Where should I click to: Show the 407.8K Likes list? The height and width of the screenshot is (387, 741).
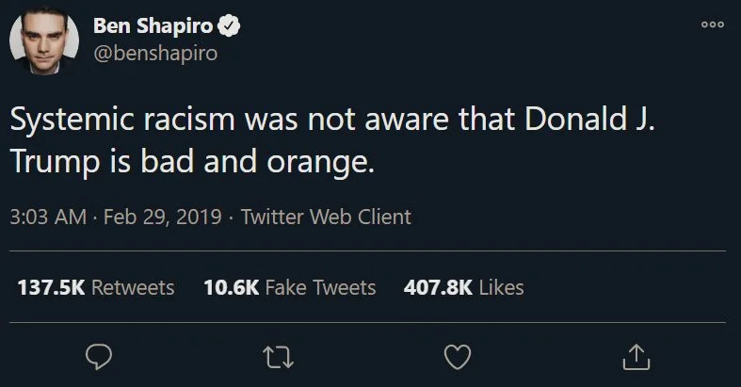pyautogui.click(x=463, y=287)
